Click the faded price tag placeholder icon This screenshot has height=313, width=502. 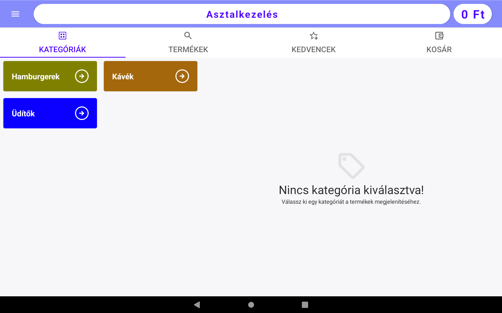point(351,165)
